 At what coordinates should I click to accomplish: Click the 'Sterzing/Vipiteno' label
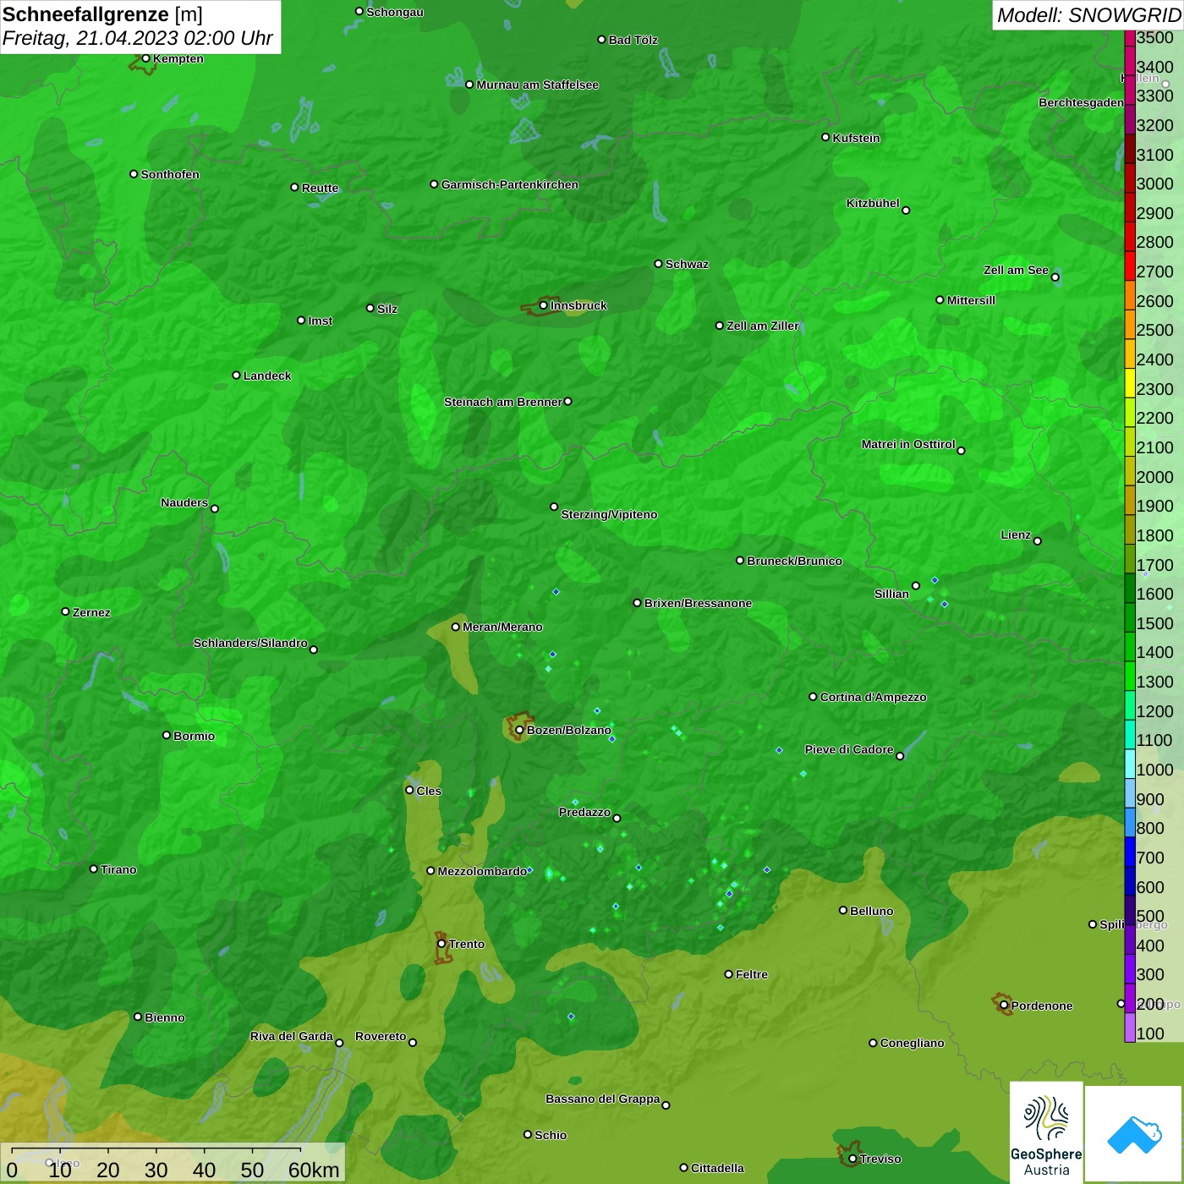click(x=609, y=514)
